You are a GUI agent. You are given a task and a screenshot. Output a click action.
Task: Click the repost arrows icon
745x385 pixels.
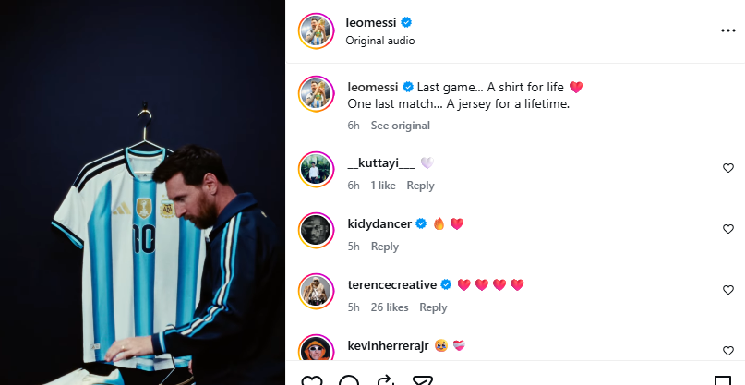pyautogui.click(x=385, y=380)
